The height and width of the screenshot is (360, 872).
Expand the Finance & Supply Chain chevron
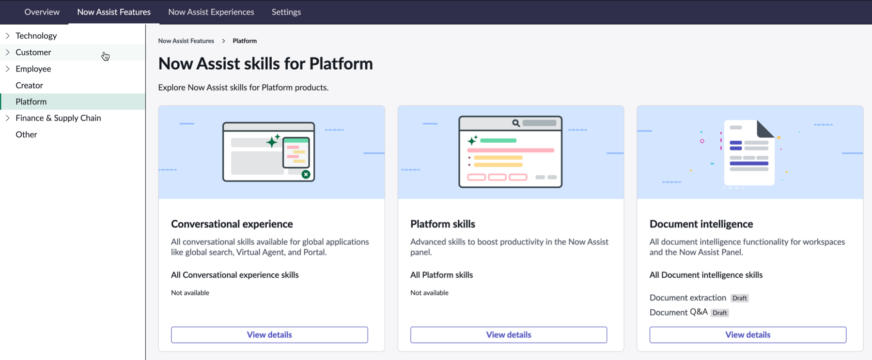coord(7,118)
